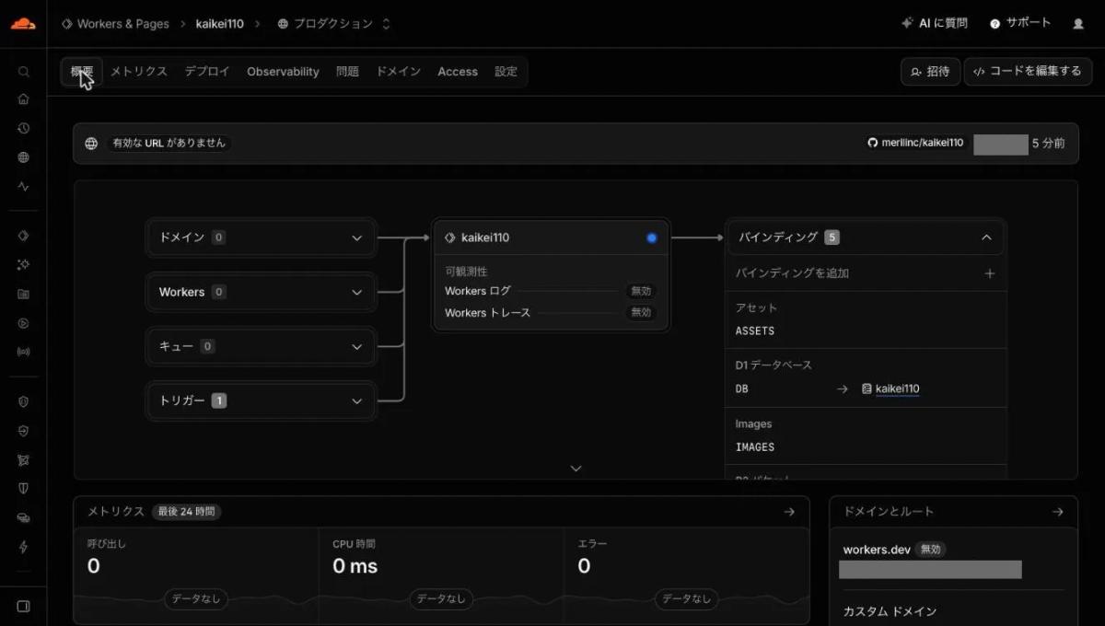This screenshot has width=1105, height=626.
Task: Click 有効な URL がありません notice
Action: [169, 144]
